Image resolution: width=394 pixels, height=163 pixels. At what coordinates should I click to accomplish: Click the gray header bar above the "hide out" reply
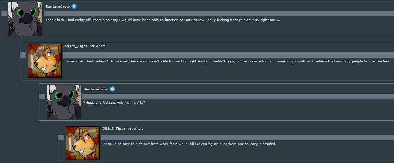pyautogui.click(x=247, y=138)
